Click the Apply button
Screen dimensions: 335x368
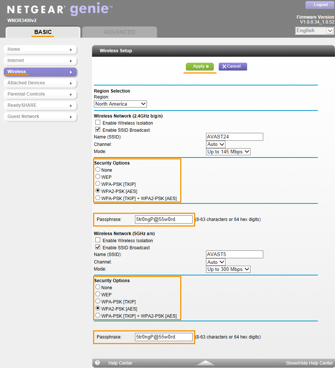200,66
